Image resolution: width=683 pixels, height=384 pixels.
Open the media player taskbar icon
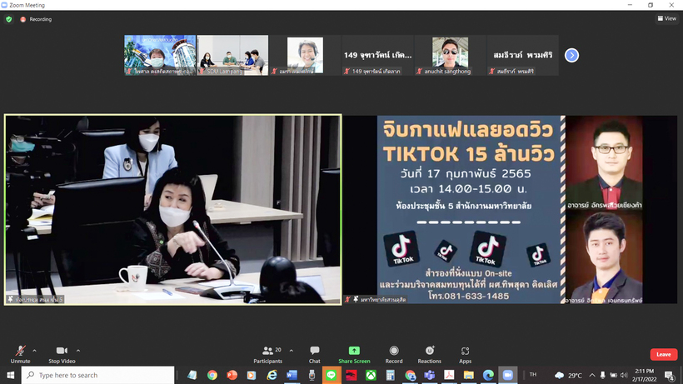pos(252,375)
